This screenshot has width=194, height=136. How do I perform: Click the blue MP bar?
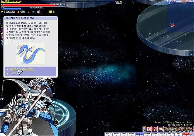22,9
